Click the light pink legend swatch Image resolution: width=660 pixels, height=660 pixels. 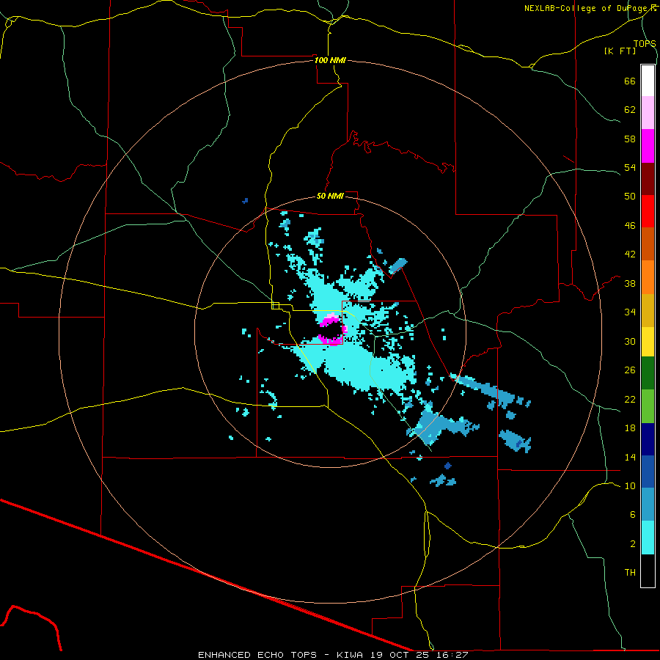tap(648, 113)
